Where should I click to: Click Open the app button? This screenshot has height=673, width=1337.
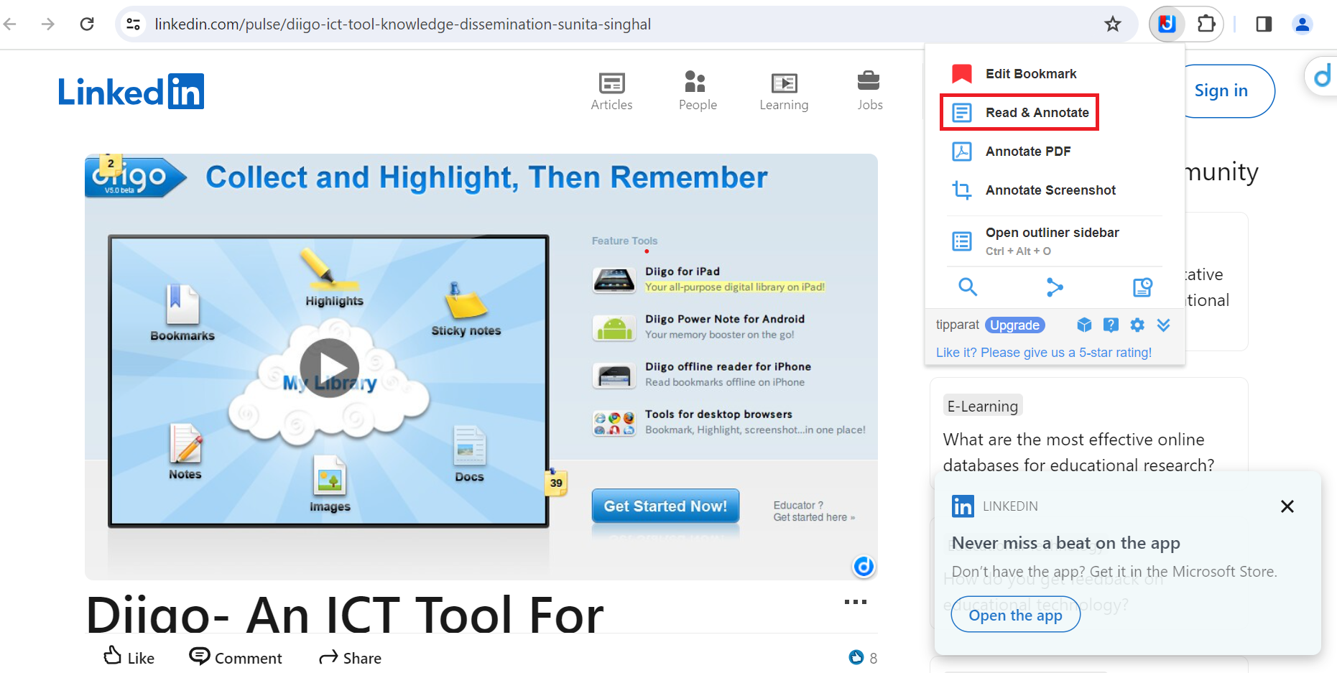1015,616
